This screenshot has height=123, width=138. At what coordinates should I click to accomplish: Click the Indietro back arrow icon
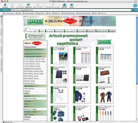tap(5, 5)
